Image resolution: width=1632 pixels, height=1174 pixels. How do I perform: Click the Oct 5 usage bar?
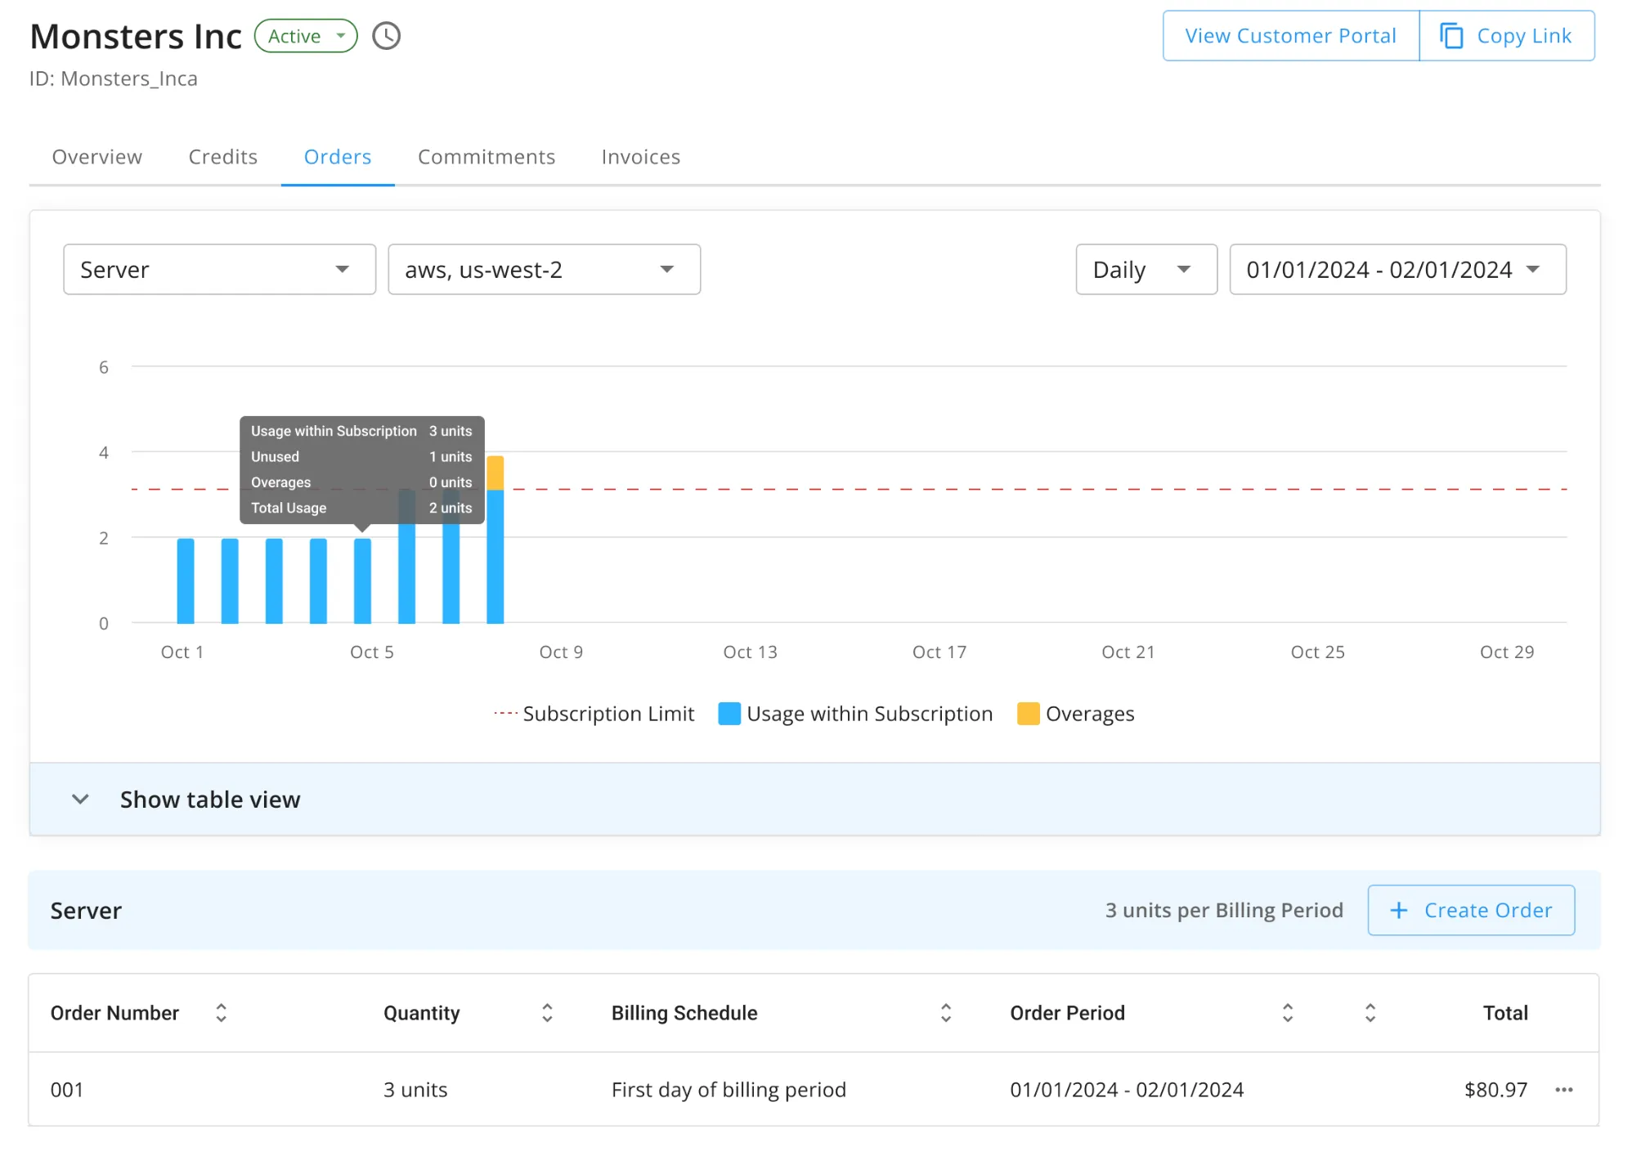click(x=362, y=580)
